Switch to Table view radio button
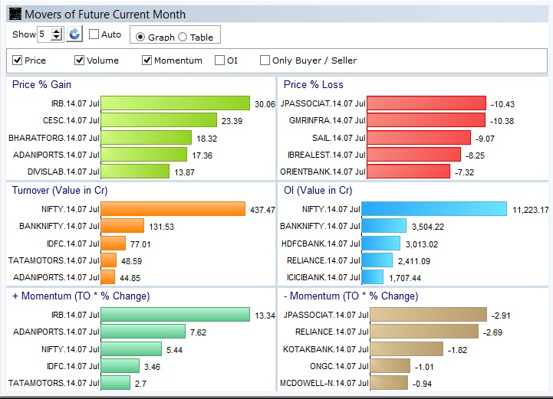The image size is (553, 399). tap(183, 37)
